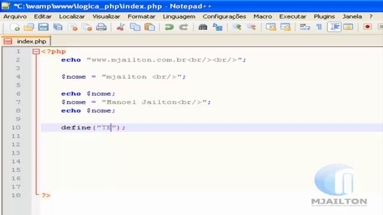This screenshot has width=383, height=215.
Task: Zoom out using the toolbar icon
Action: coord(251,27)
